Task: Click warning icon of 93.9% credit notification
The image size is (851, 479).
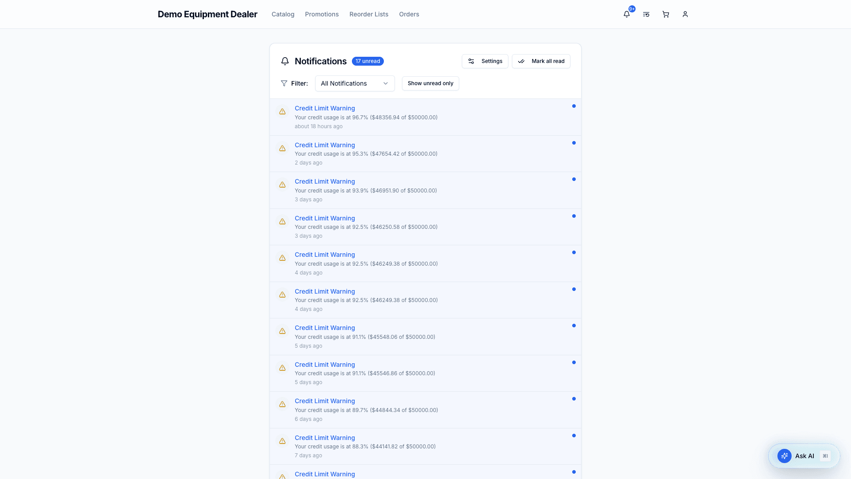Action: [282, 185]
